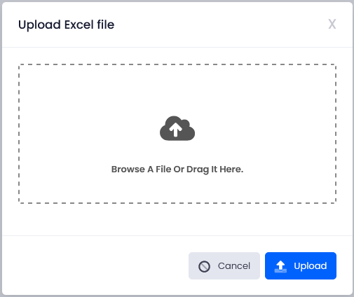354x297 pixels.
Task: Select the Browse A File Or Drag It Here text
Action: pos(177,170)
